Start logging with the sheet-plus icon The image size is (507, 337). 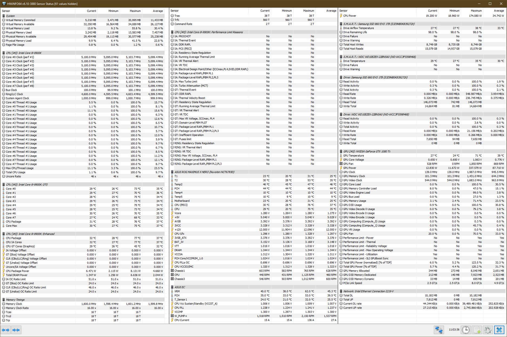tap(477, 330)
